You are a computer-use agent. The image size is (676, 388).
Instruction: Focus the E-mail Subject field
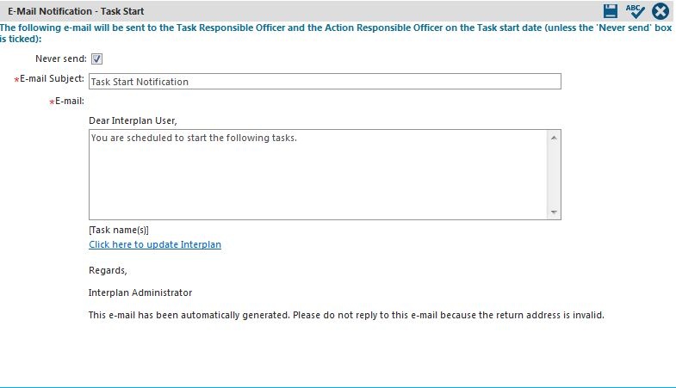pos(325,82)
